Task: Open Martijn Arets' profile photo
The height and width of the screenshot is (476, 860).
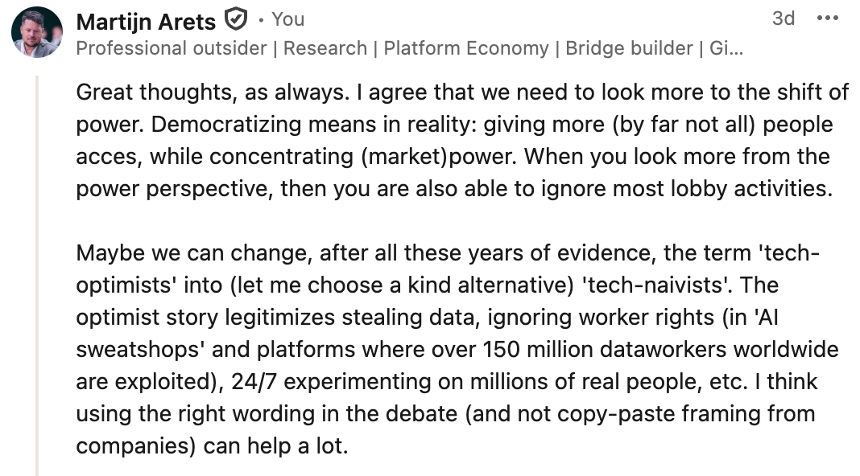Action: pyautogui.click(x=37, y=32)
